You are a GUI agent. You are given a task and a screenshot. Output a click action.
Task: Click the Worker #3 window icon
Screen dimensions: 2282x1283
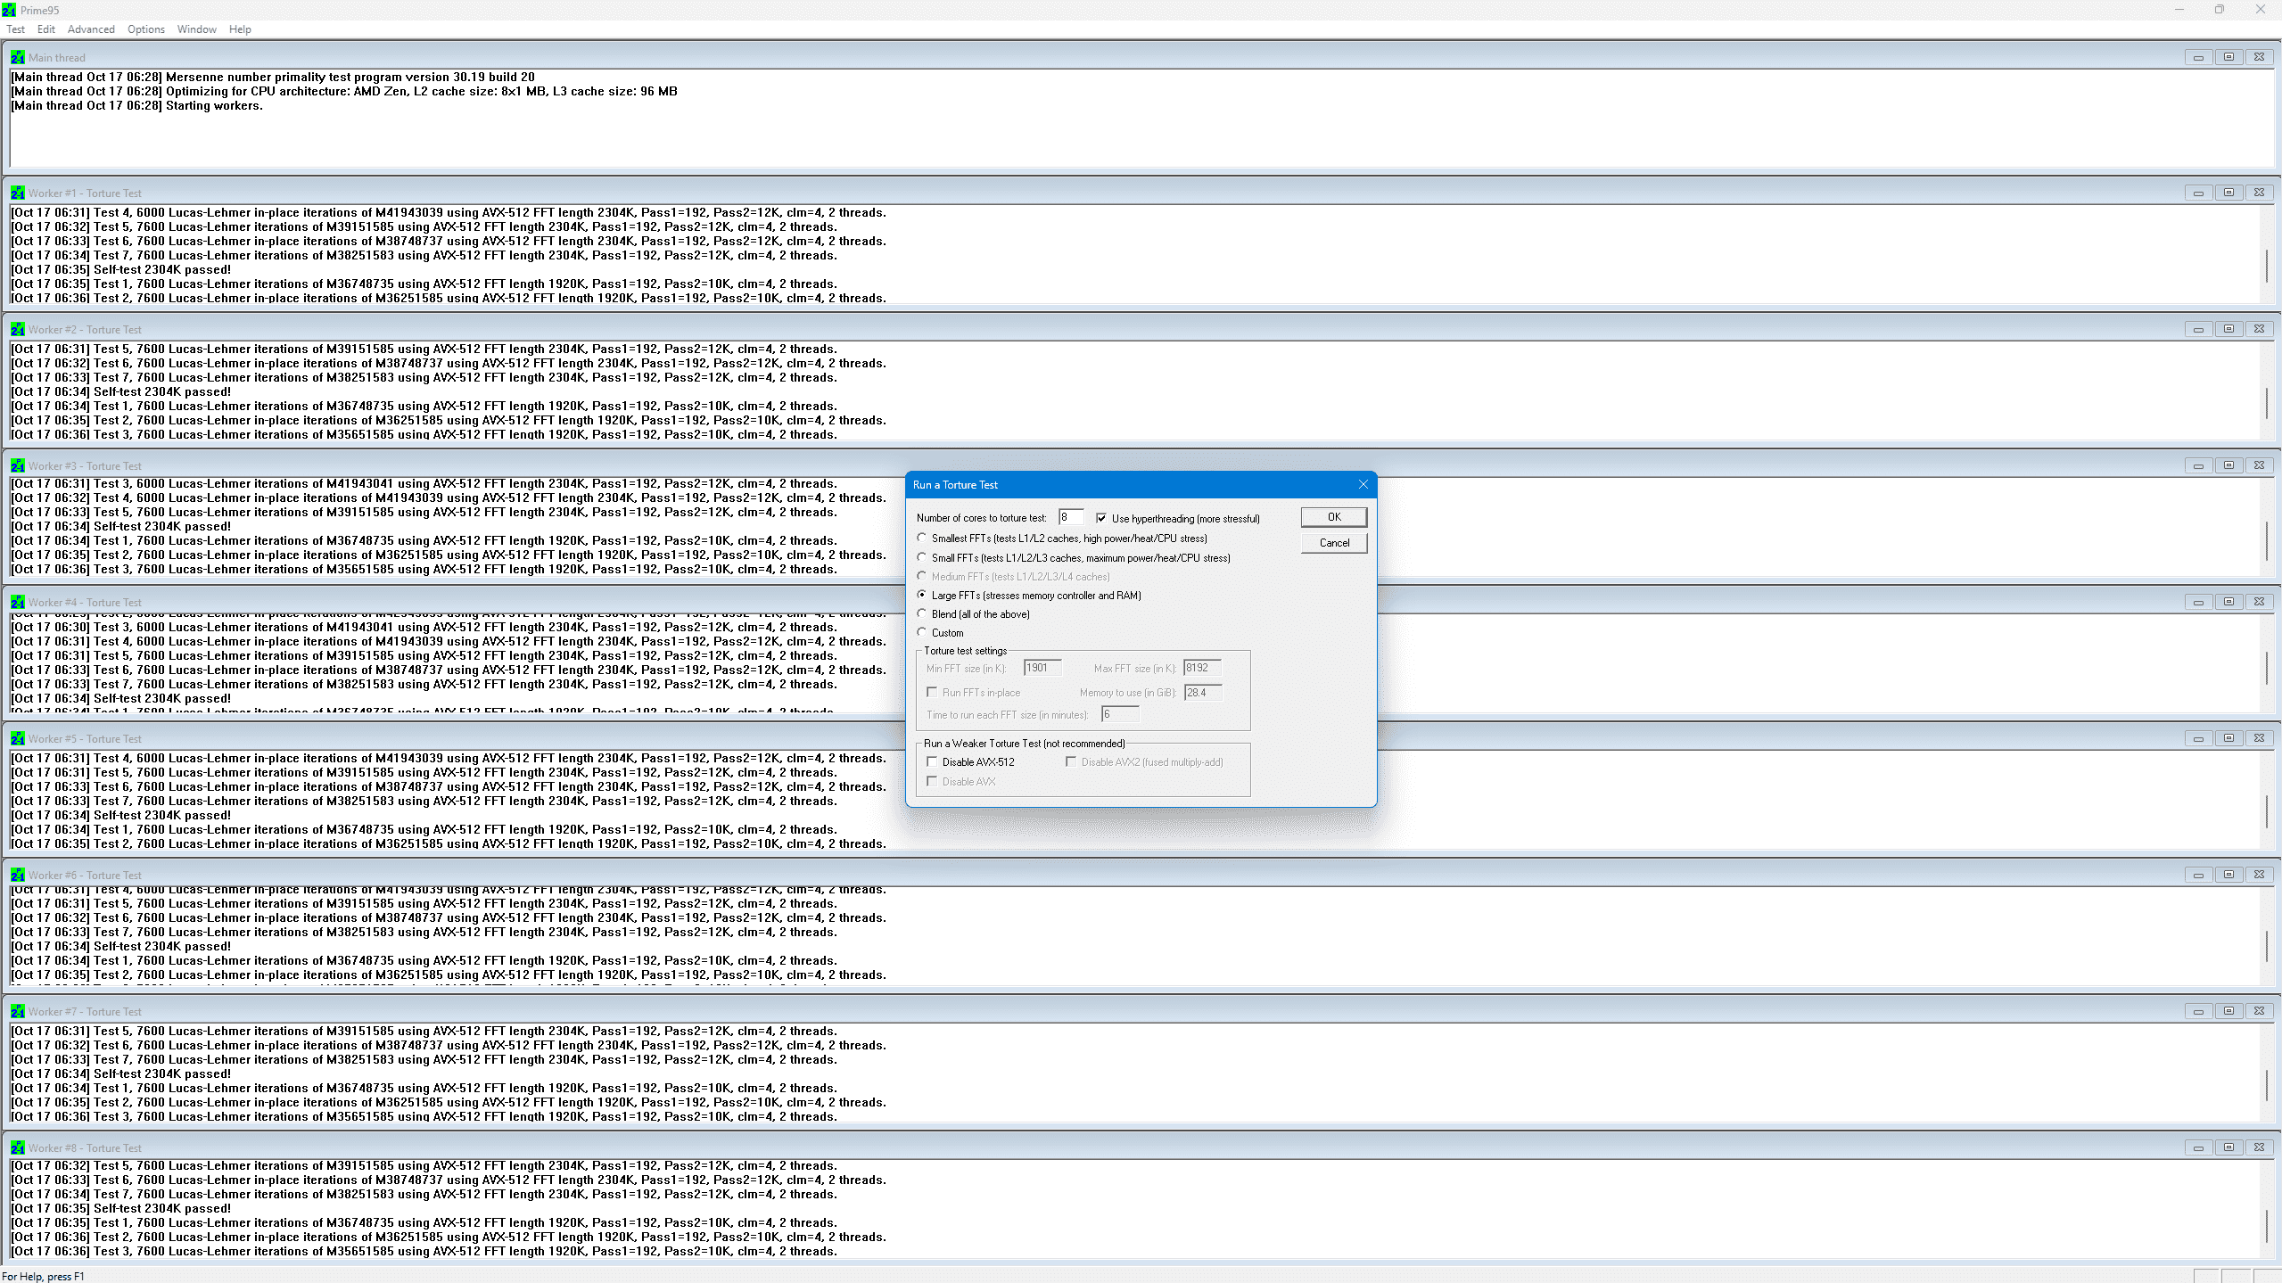17,465
